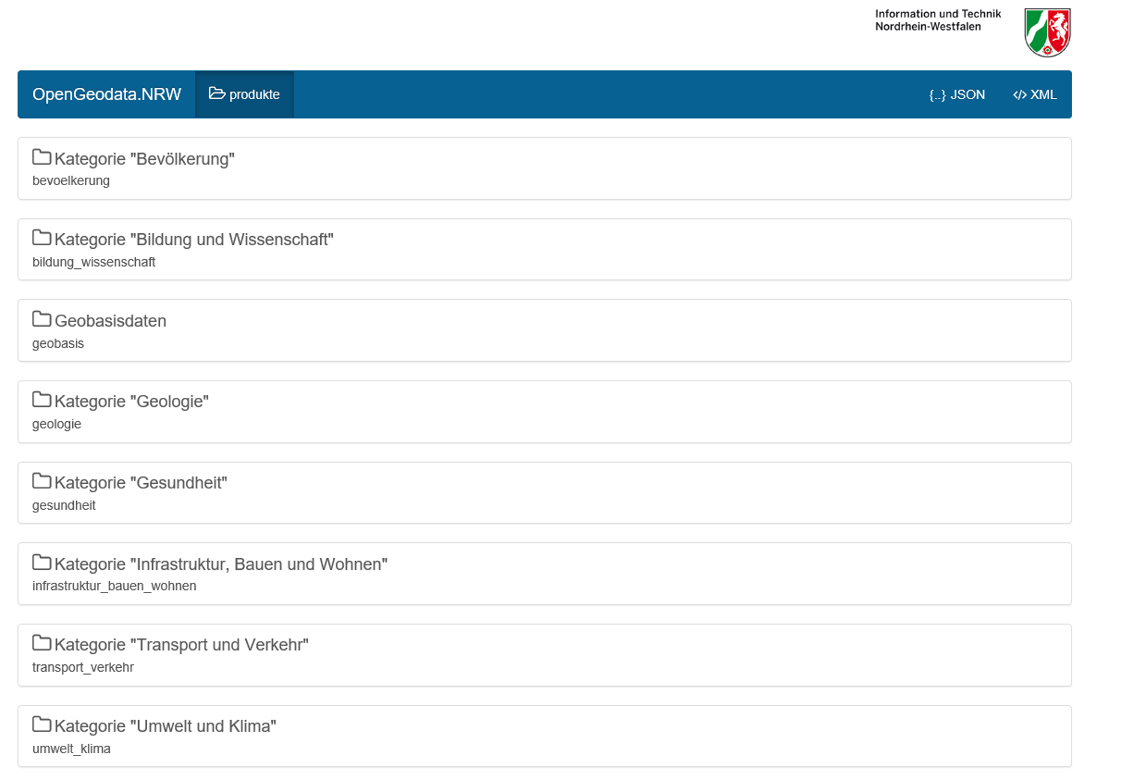Click folder icon for Transport und Verkehr
The image size is (1146, 783).
click(x=42, y=643)
